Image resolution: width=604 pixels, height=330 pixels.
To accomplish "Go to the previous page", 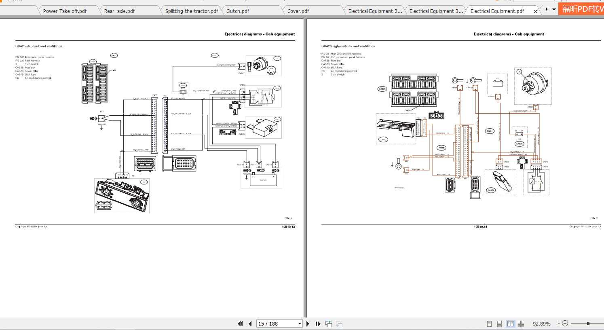I will pos(250,324).
